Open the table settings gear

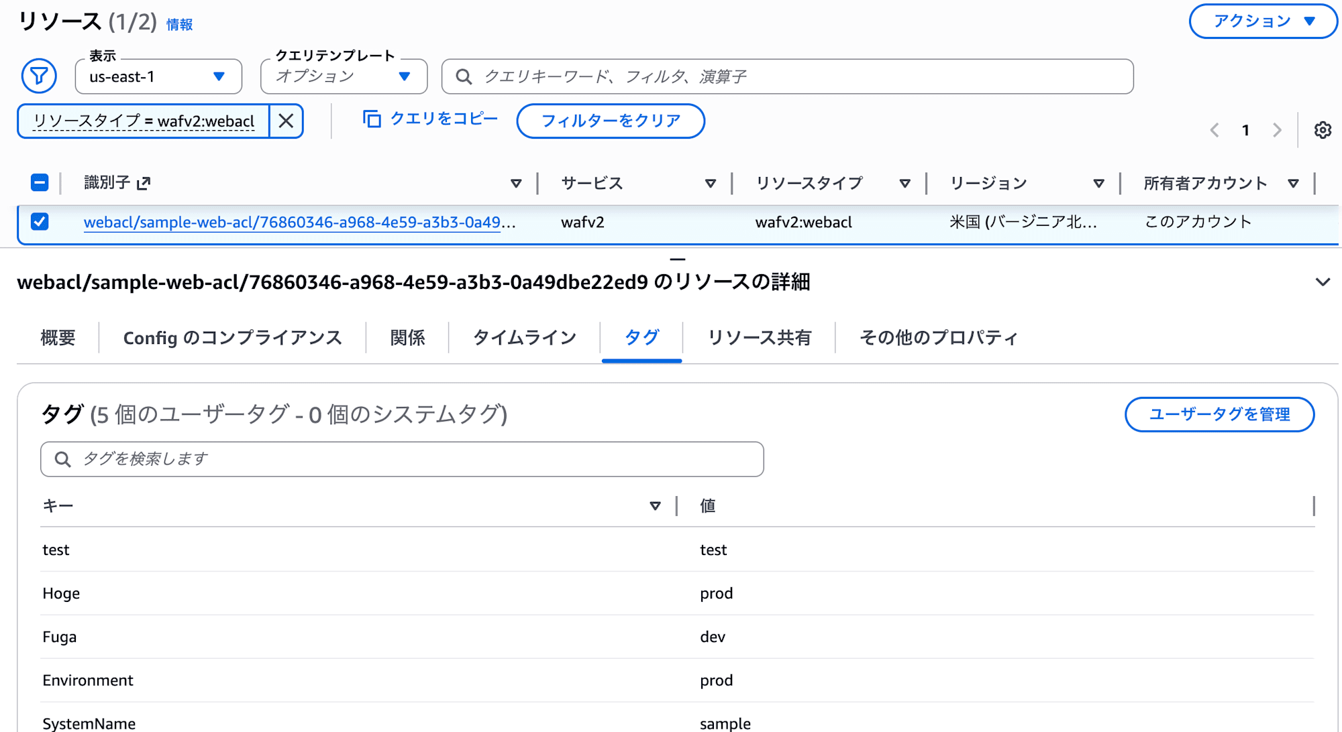pyautogui.click(x=1323, y=130)
